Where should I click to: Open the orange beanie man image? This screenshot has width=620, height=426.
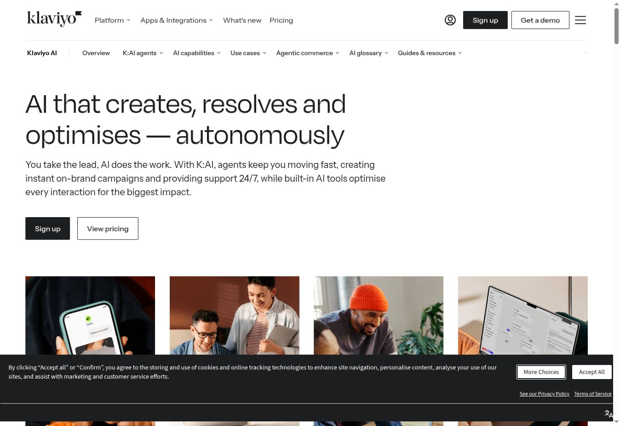(x=379, y=316)
